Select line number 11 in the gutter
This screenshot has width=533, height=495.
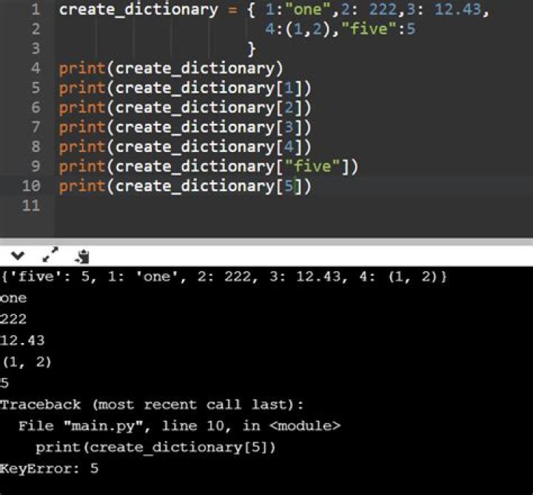click(x=31, y=206)
